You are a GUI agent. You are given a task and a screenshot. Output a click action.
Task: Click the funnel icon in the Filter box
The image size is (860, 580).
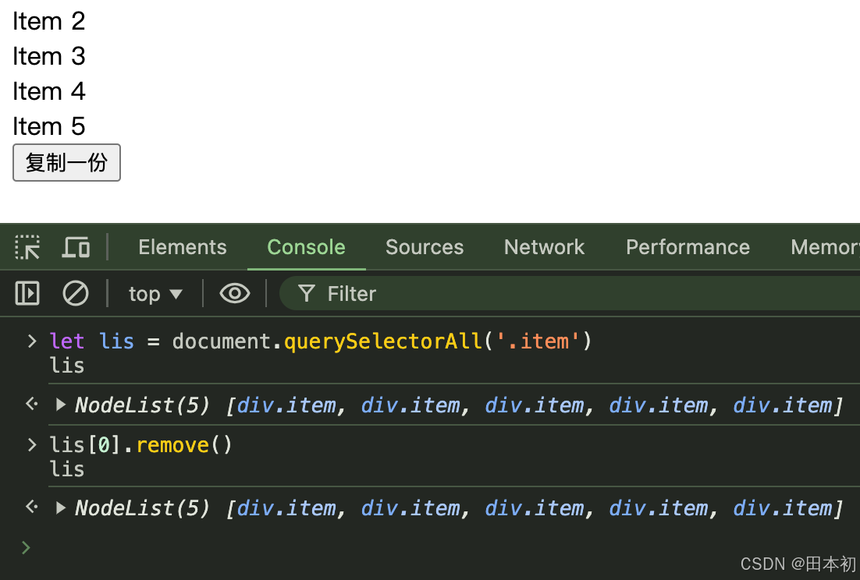point(307,294)
